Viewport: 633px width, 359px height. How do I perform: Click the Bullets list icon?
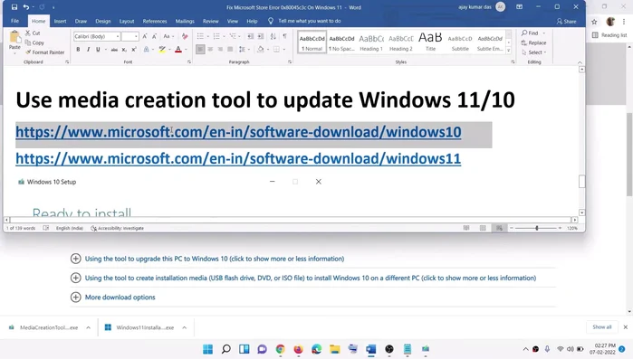click(x=200, y=36)
